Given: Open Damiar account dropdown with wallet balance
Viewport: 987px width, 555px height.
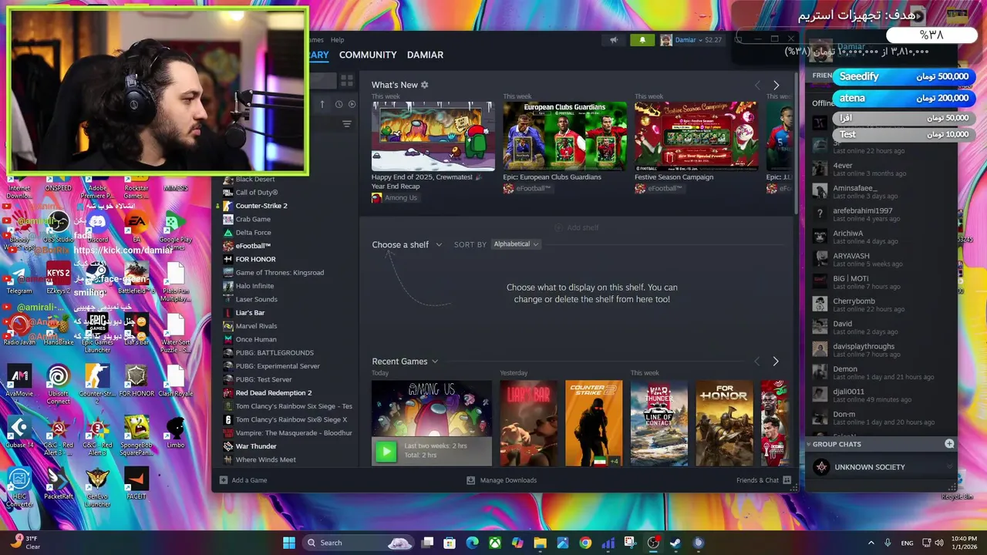Looking at the screenshot, I should [x=692, y=40].
